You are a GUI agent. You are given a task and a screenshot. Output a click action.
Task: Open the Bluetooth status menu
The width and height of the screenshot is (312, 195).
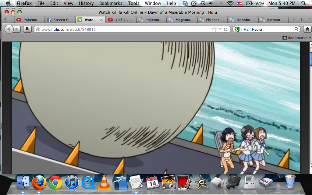[x=221, y=3]
